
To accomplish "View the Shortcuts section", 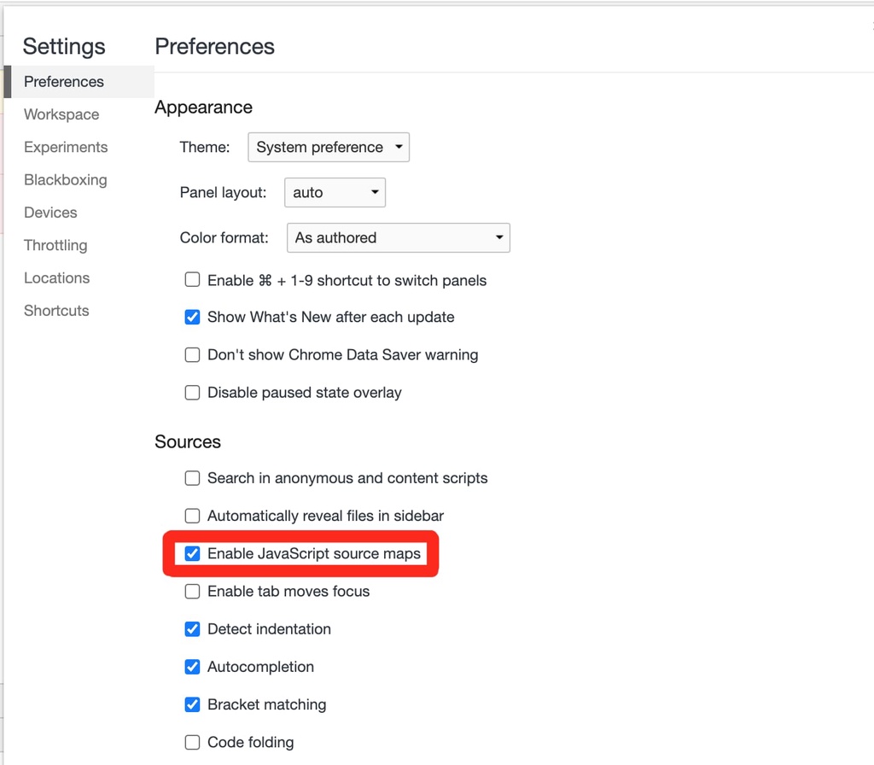I will pos(56,310).
